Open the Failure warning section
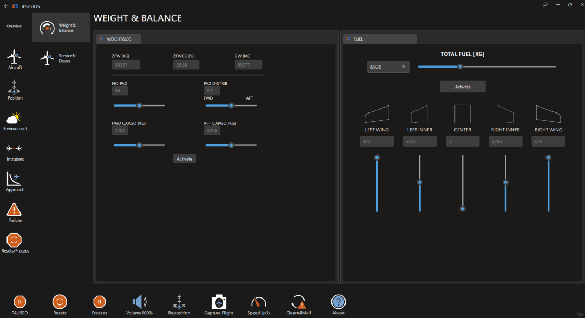585x318 pixels. point(15,210)
